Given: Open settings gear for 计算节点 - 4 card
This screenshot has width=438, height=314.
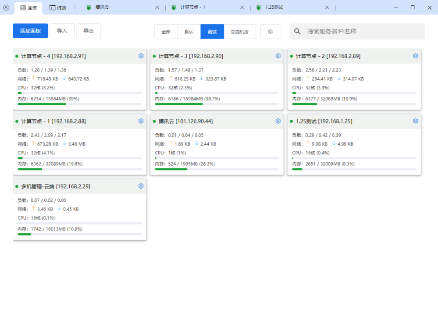Looking at the screenshot, I should tap(141, 56).
